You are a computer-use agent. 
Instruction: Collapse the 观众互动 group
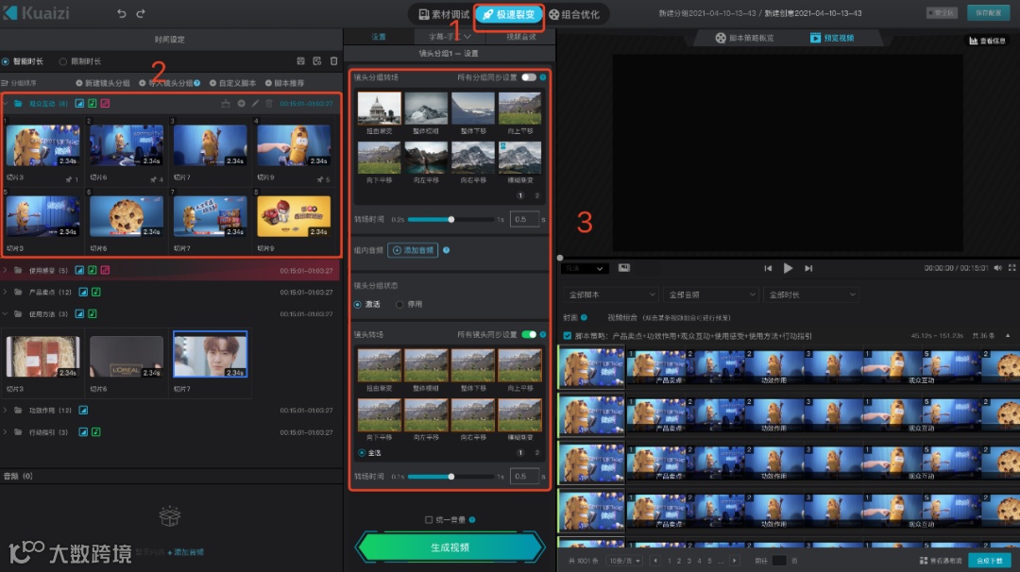(6, 103)
